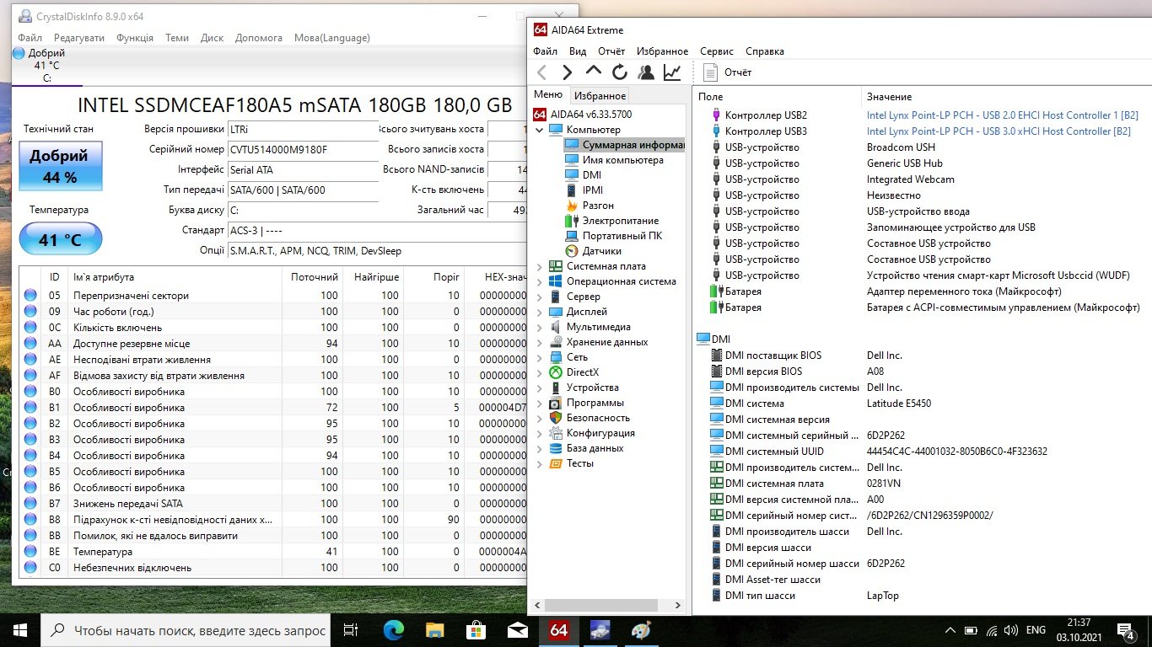Click the Добрий 44 % health status button
This screenshot has height=647, width=1152.
coord(59,164)
